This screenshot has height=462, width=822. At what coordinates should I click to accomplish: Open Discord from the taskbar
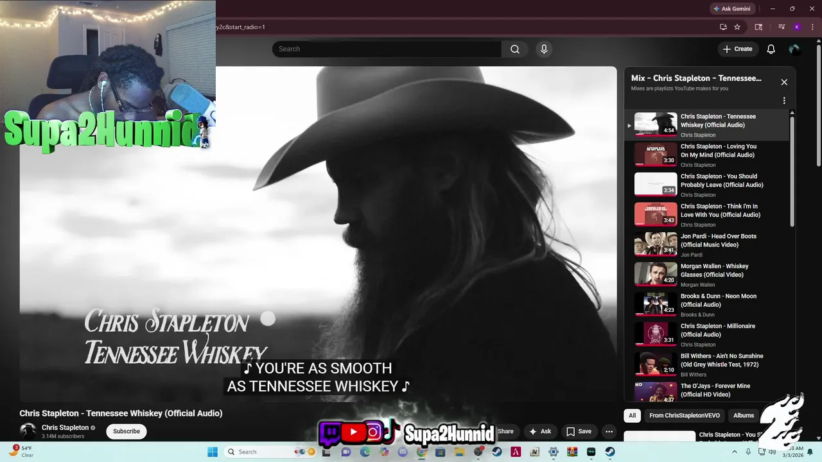(403, 452)
